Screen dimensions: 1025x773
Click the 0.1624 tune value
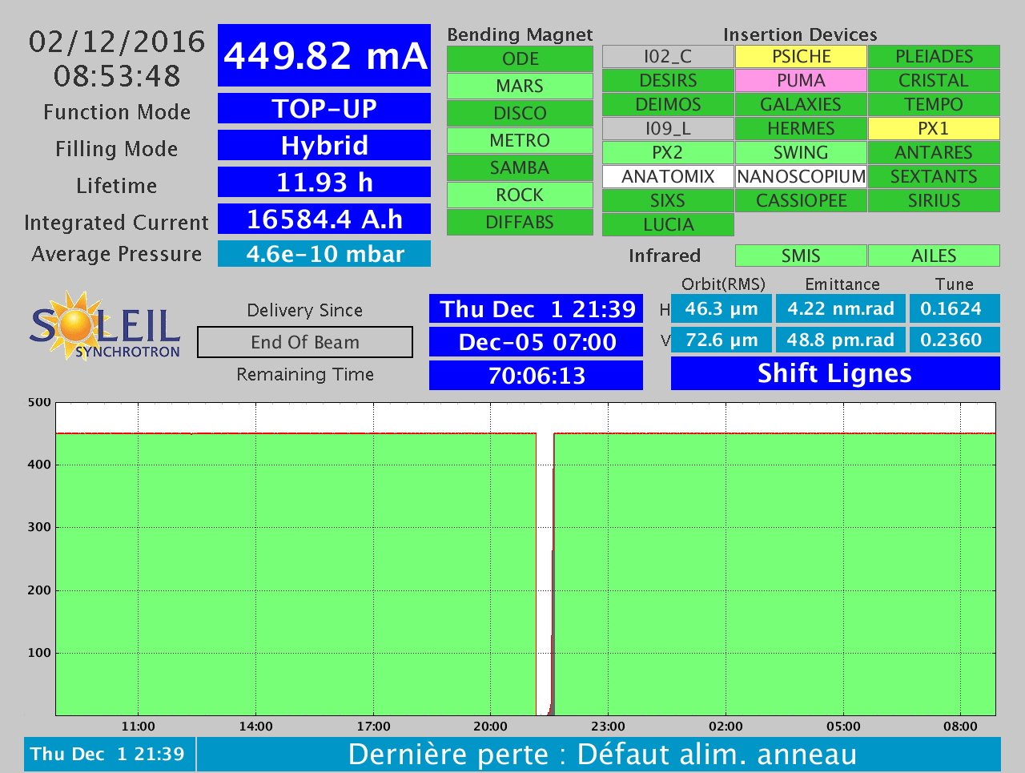[x=955, y=308]
